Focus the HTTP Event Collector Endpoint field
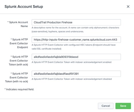 point(76,40)
